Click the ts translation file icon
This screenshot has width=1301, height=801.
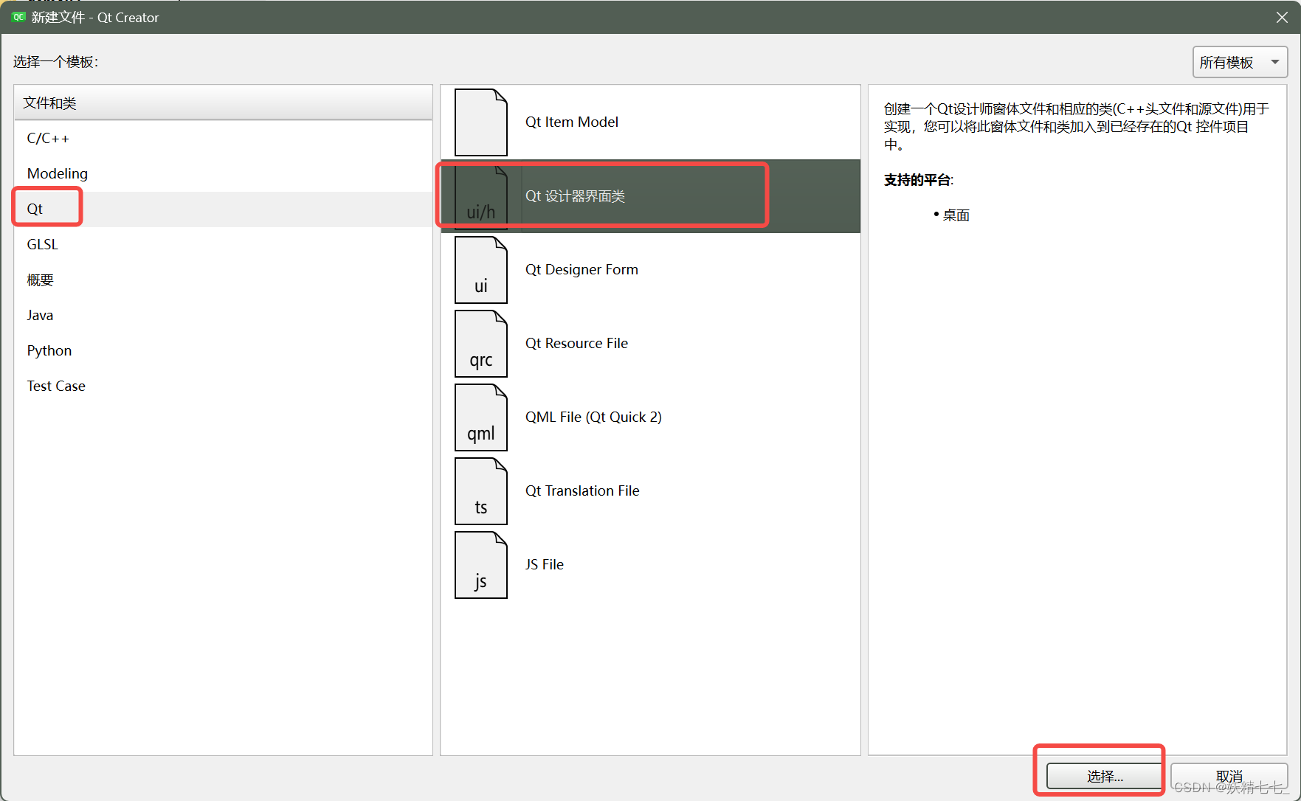coord(481,491)
